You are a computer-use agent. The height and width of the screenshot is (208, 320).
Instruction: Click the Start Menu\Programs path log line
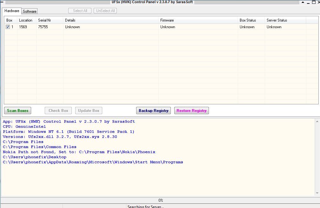click(93, 162)
